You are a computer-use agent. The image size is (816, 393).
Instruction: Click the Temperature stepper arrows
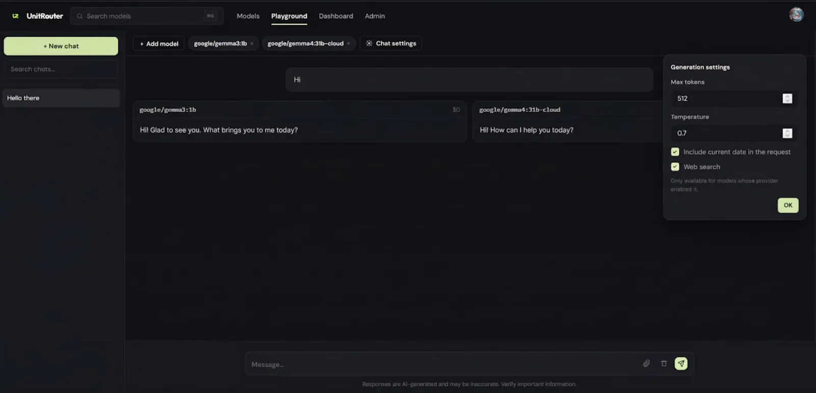pyautogui.click(x=787, y=133)
